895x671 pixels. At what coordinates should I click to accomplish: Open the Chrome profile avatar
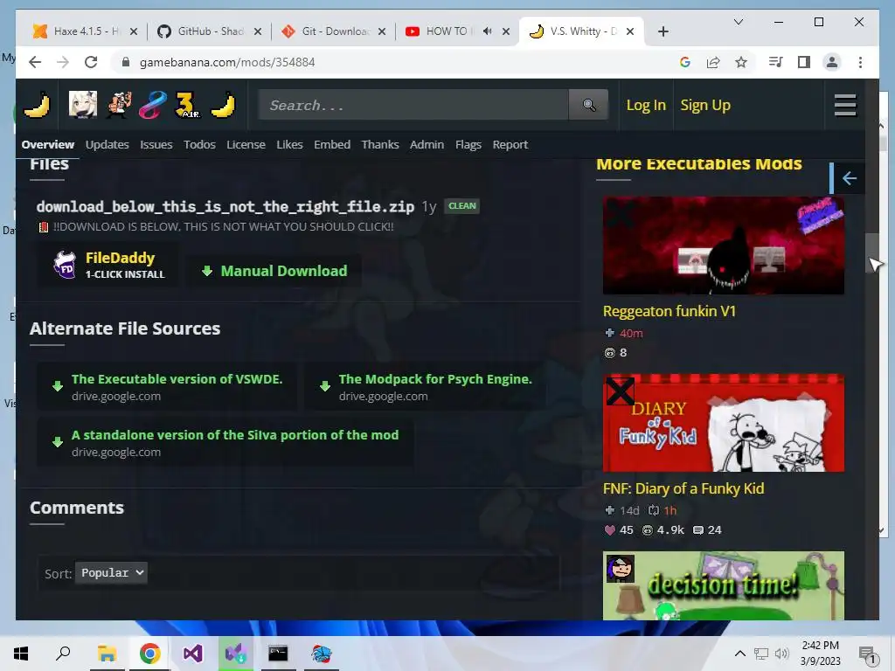click(832, 62)
